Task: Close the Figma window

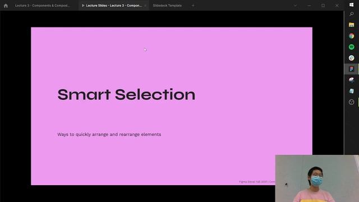Action: [x=337, y=6]
